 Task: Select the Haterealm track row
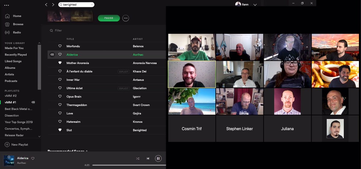[x=106, y=122]
